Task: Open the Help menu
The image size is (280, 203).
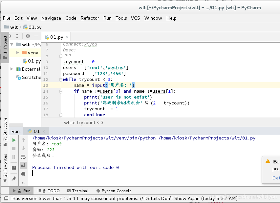Action: click(x=171, y=18)
